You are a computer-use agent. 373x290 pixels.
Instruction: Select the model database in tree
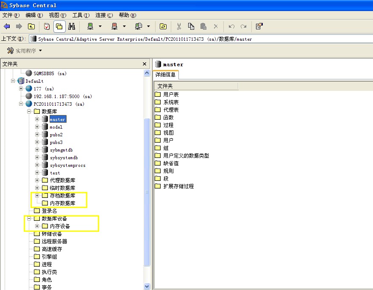point(56,127)
